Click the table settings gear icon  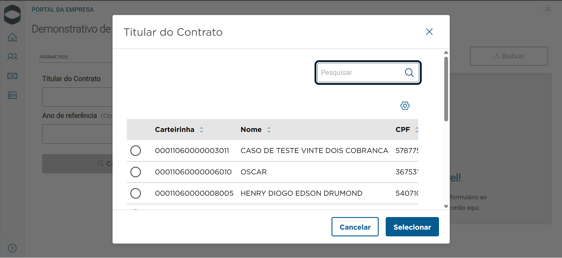coord(405,106)
